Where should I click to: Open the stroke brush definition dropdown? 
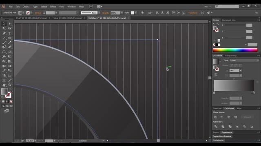pos(99,13)
